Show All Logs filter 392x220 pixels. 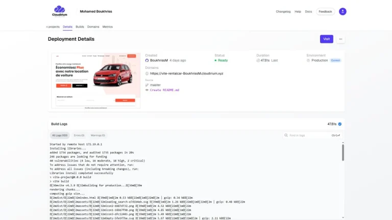point(60,135)
